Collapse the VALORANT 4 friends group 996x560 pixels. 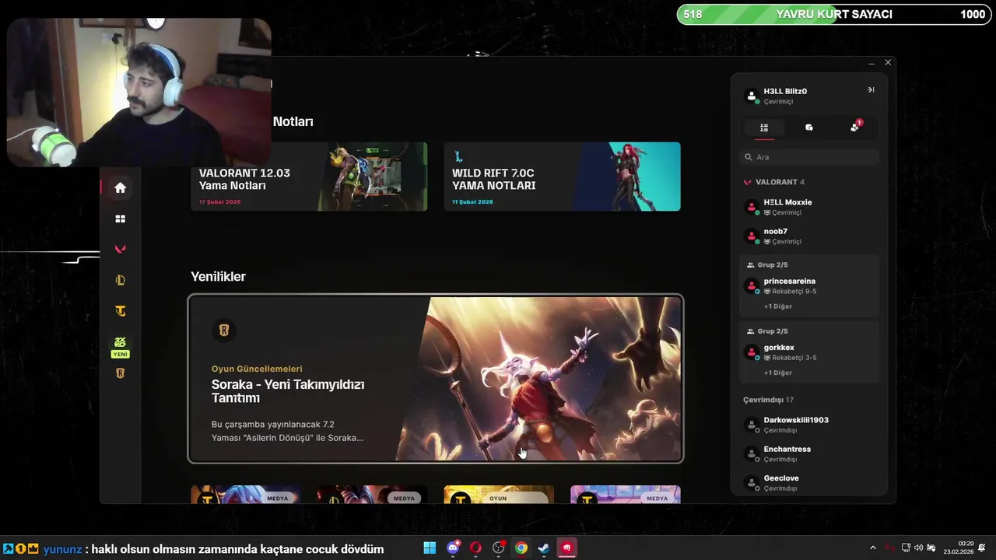774,182
